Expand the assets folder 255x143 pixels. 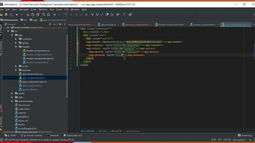click(12, 93)
